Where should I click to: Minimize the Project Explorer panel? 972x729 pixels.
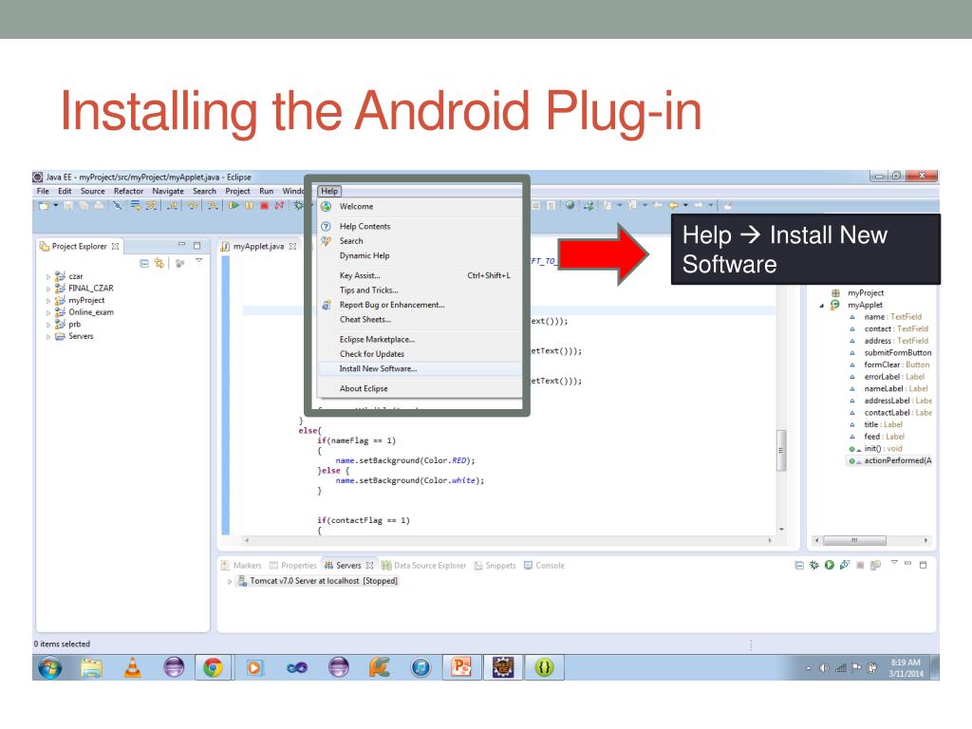click(x=181, y=246)
